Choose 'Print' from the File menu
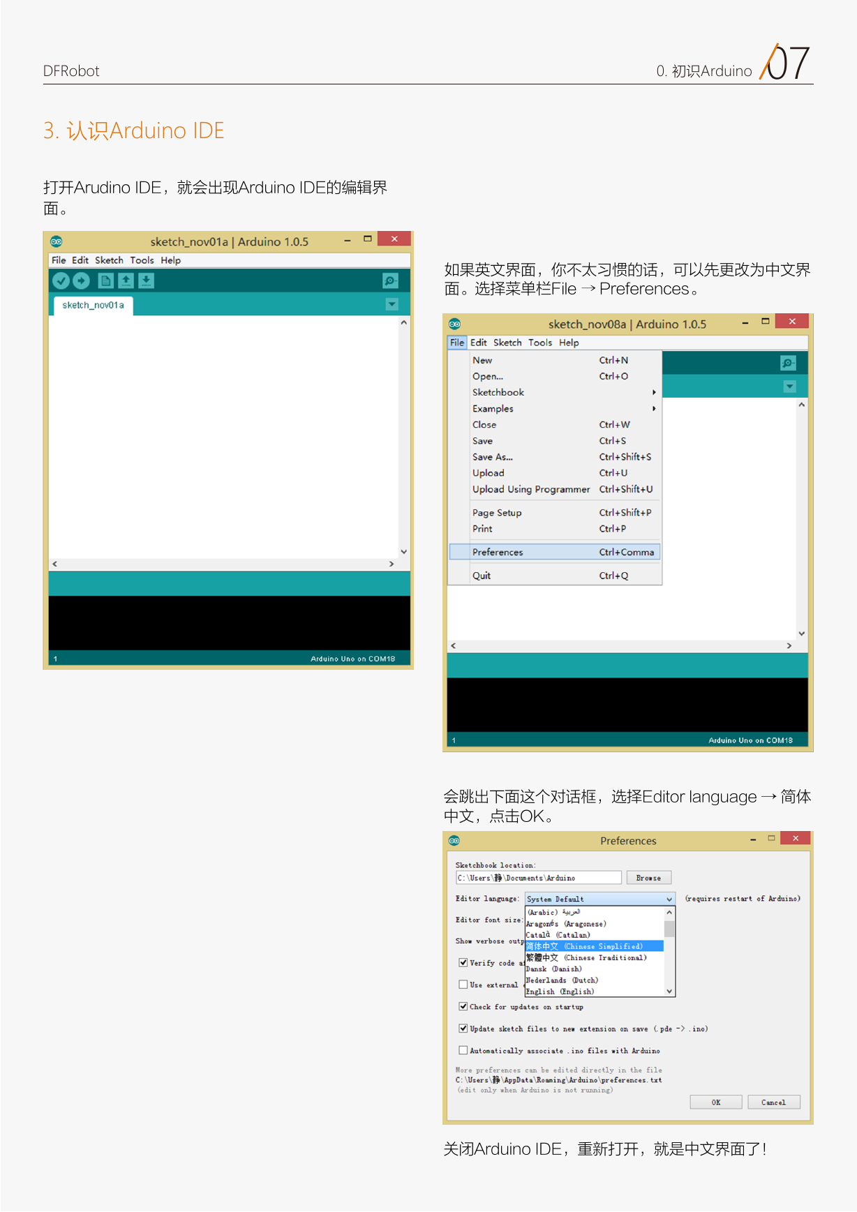 [x=555, y=529]
